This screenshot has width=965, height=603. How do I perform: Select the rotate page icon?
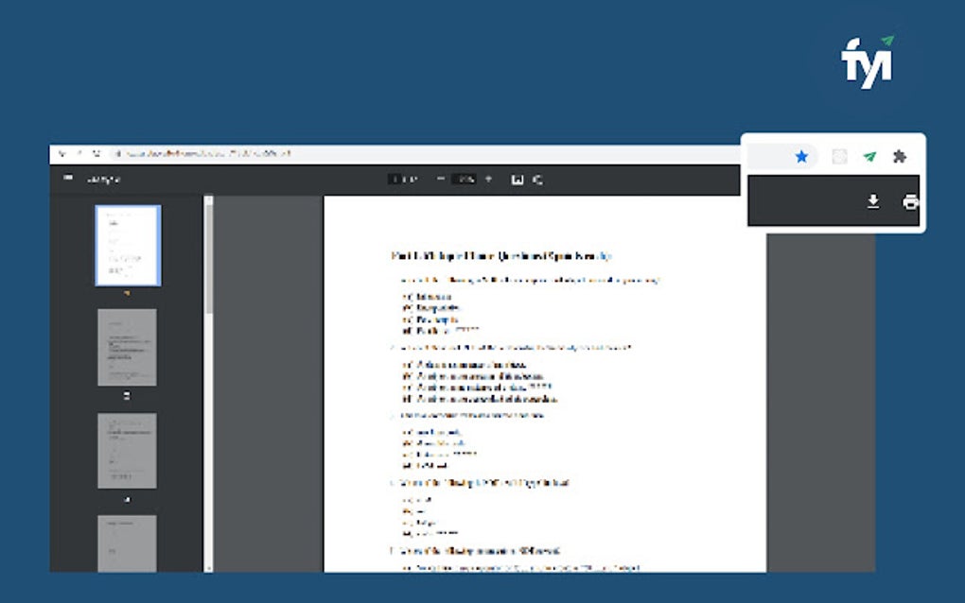pos(536,179)
